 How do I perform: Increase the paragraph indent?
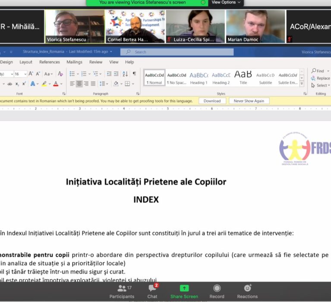click(116, 74)
